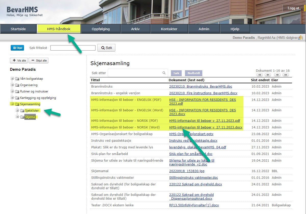Collapse the Skjemasamling tree node

(12, 104)
